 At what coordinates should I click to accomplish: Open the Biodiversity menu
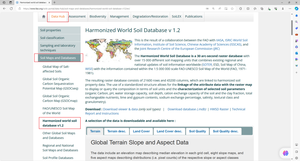point(98,16)
